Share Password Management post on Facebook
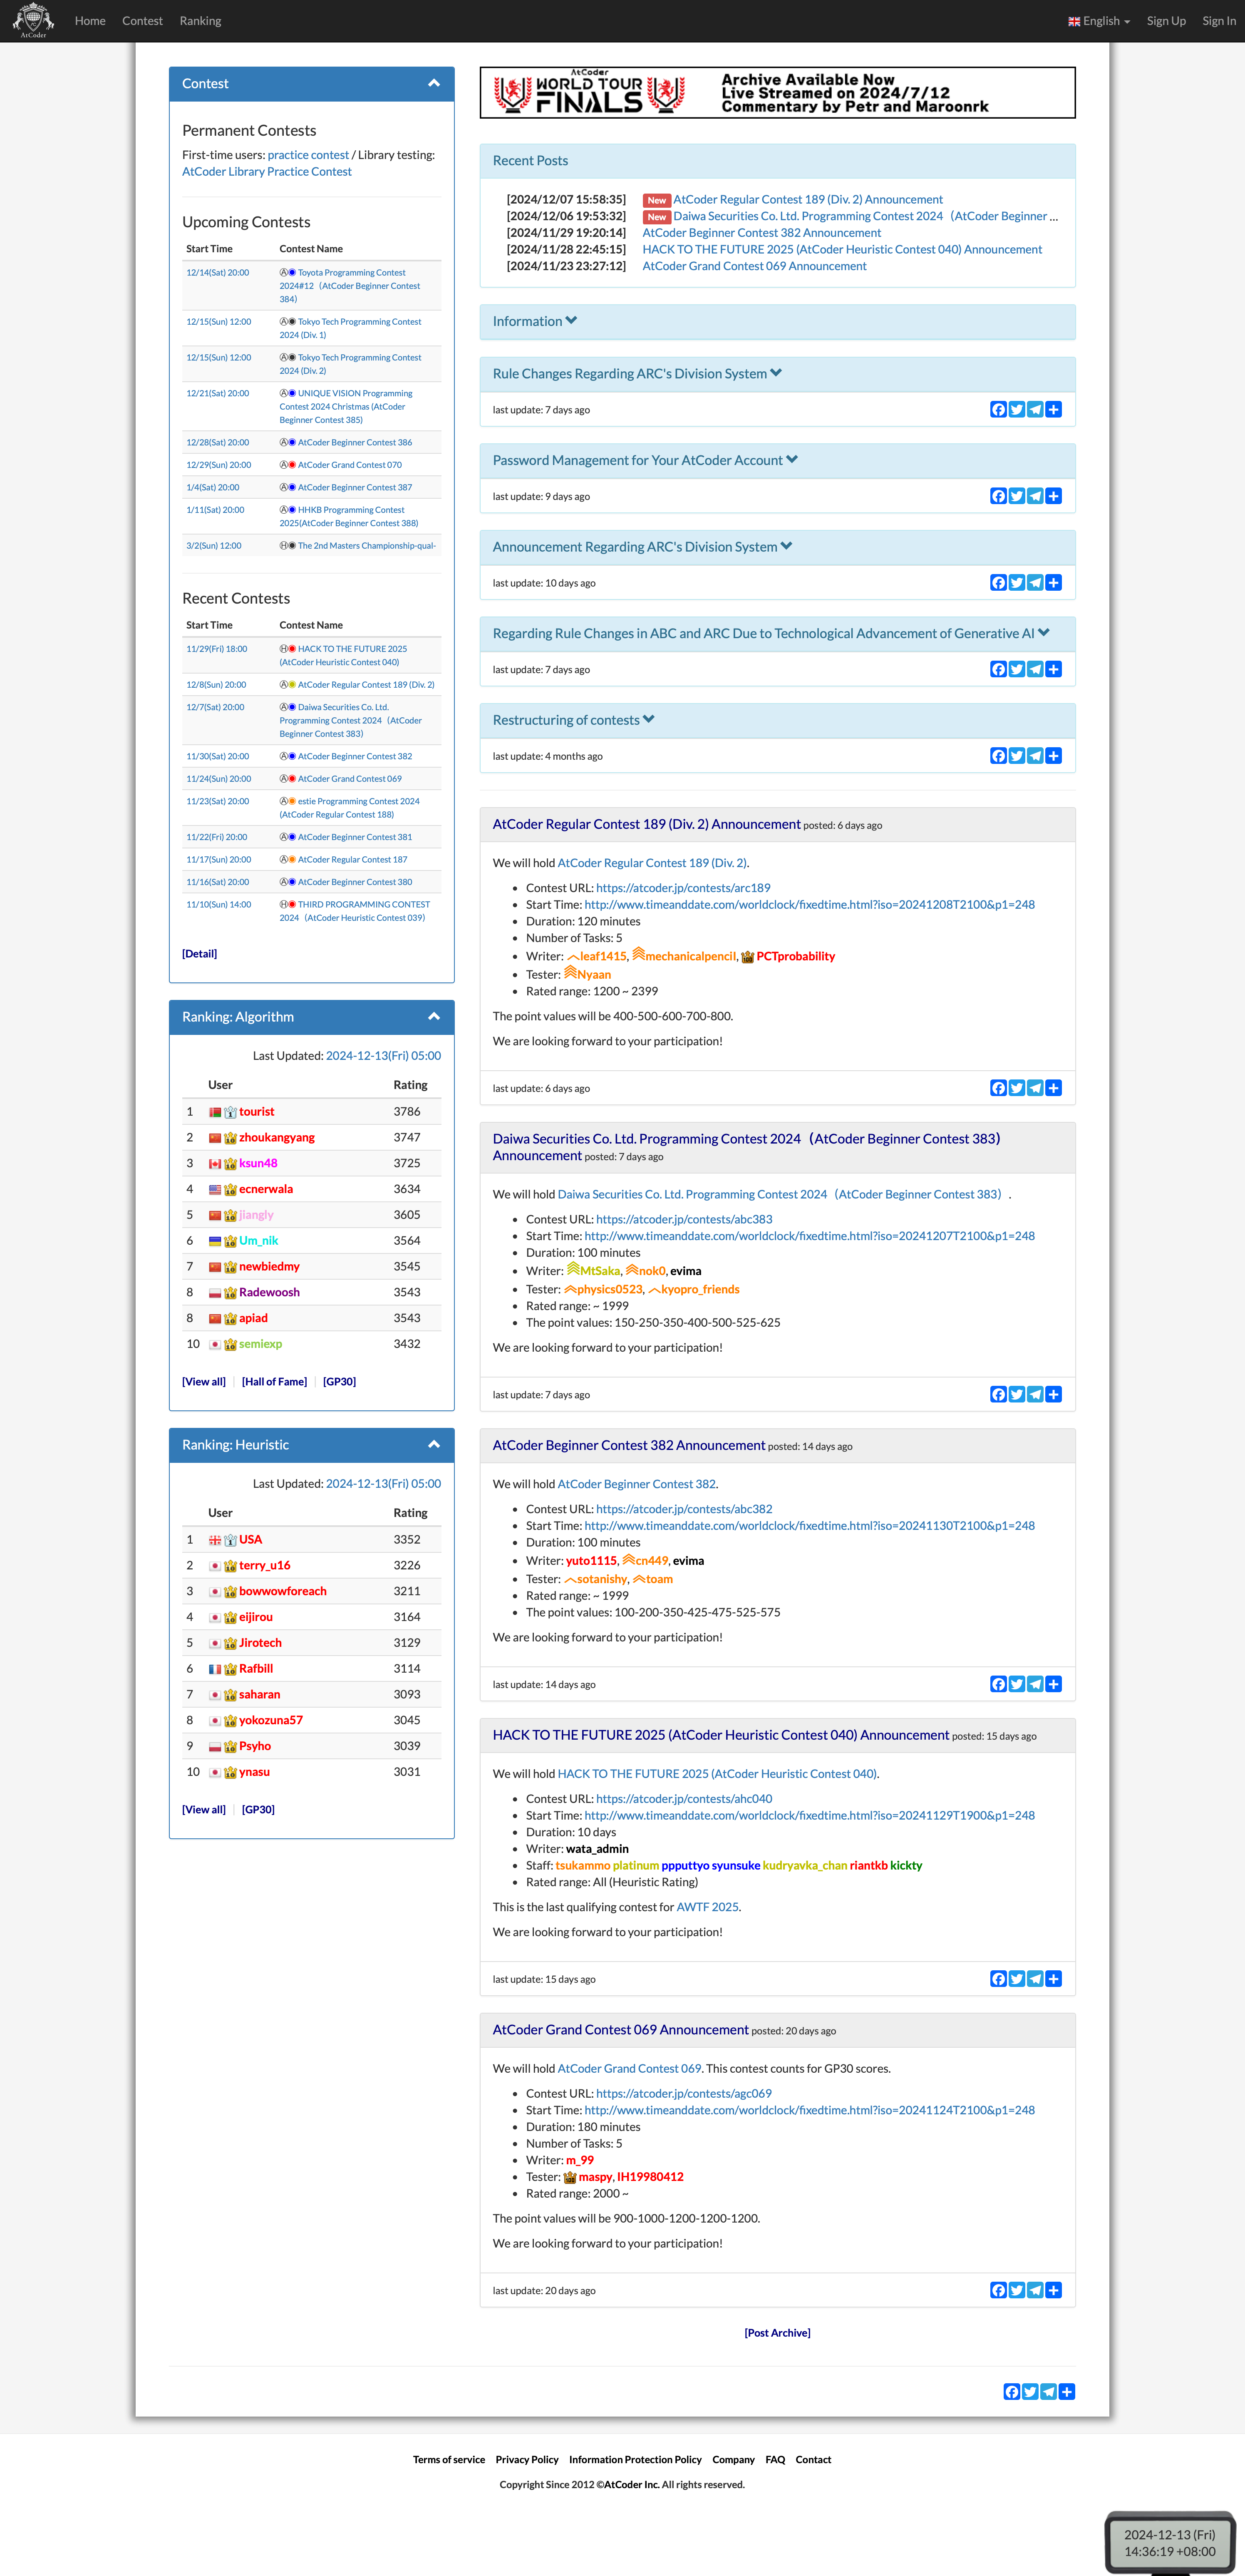This screenshot has width=1245, height=2576. point(998,496)
